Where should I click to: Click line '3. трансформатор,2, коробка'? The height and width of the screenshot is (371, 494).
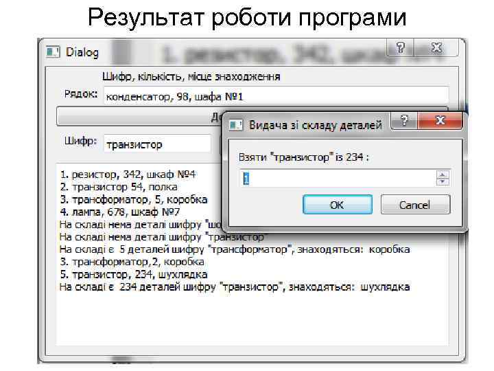click(x=132, y=262)
